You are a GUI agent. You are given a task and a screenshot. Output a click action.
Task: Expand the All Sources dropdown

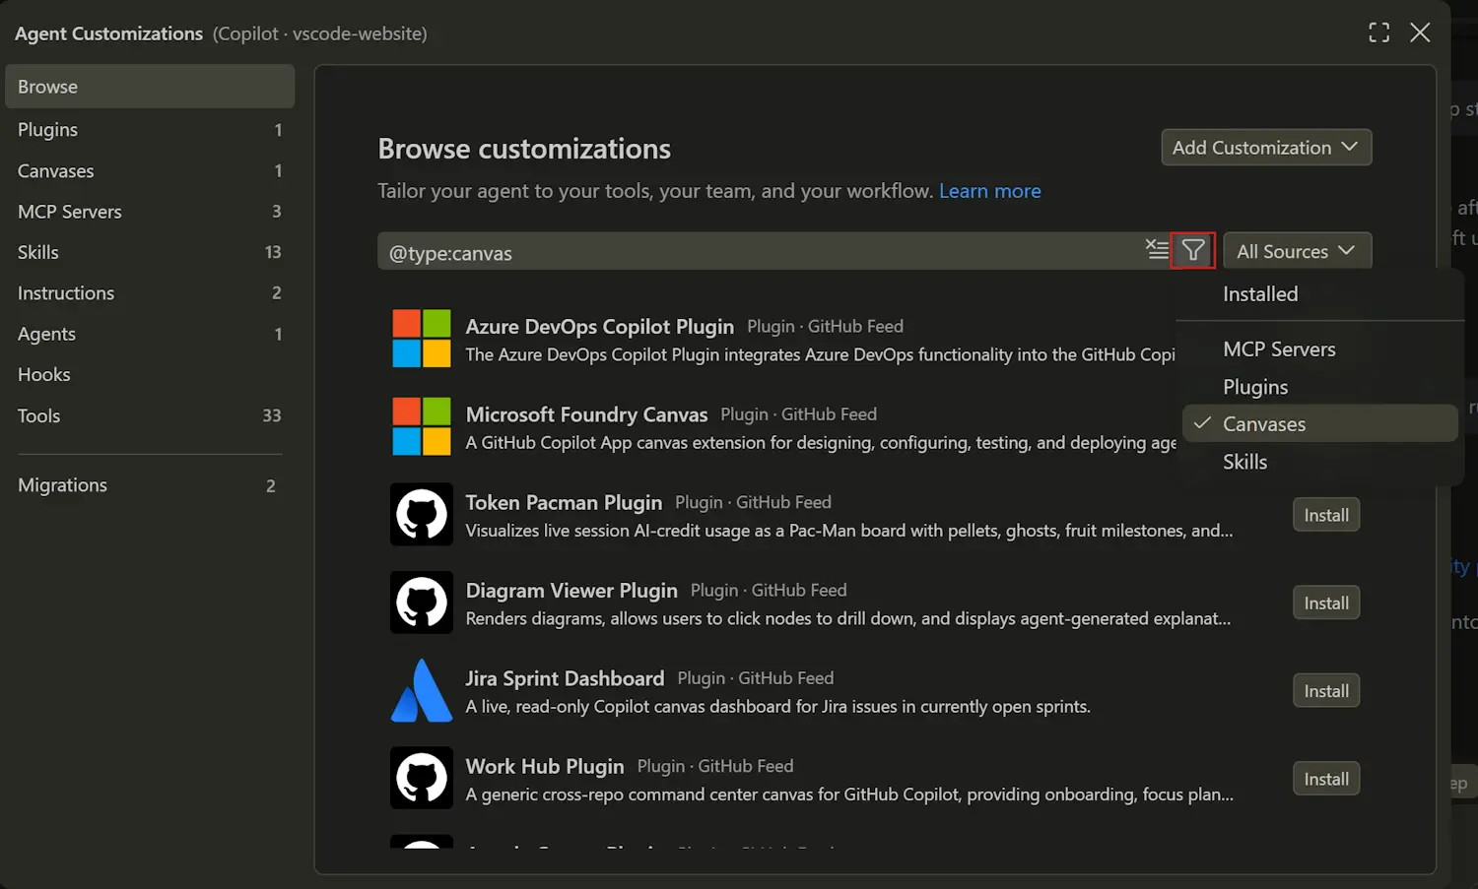1297,251
